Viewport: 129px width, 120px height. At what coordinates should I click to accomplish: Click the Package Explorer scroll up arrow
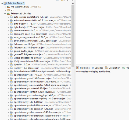point(73,3)
